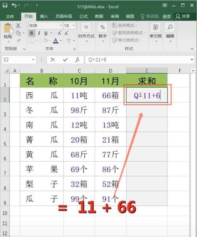The image size is (197, 237).
Task: Open the 对齐方式 alignment group
Action: click(86, 32)
